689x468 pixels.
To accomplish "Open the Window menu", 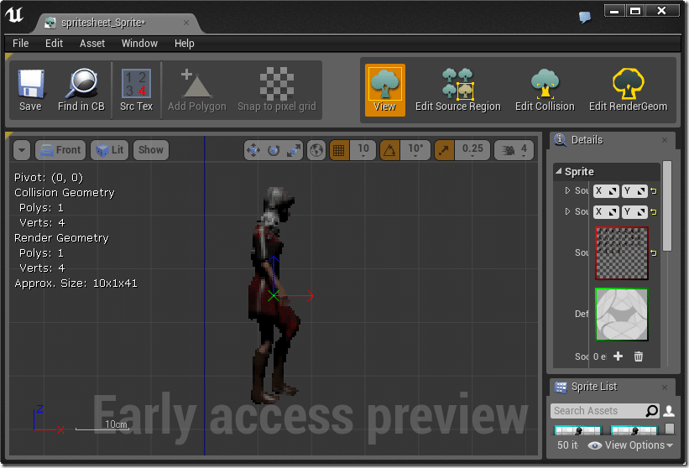I will (139, 44).
